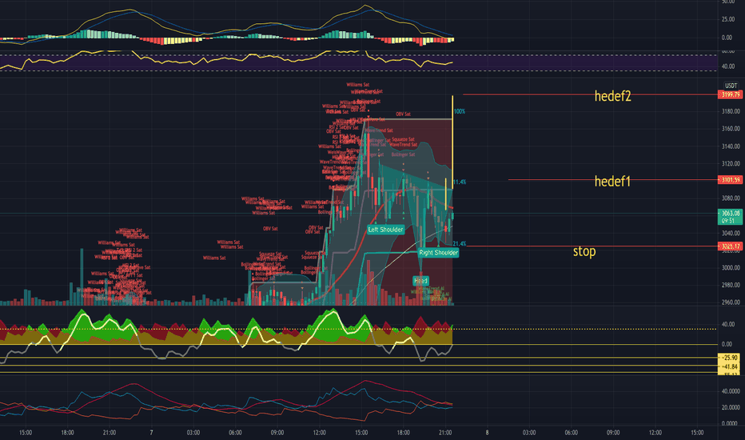Select the Left Shoulder pattern label

click(385, 230)
